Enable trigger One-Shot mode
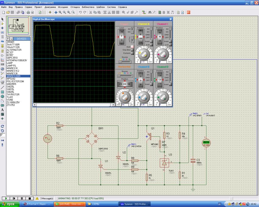This screenshot has height=207, width=259. point(133,50)
